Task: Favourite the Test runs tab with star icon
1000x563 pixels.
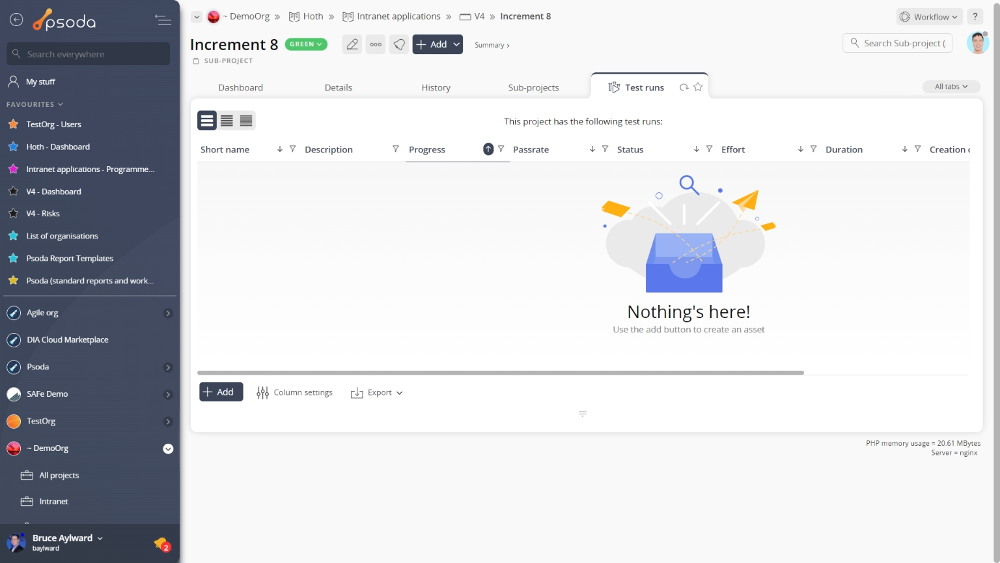Action: 698,87
